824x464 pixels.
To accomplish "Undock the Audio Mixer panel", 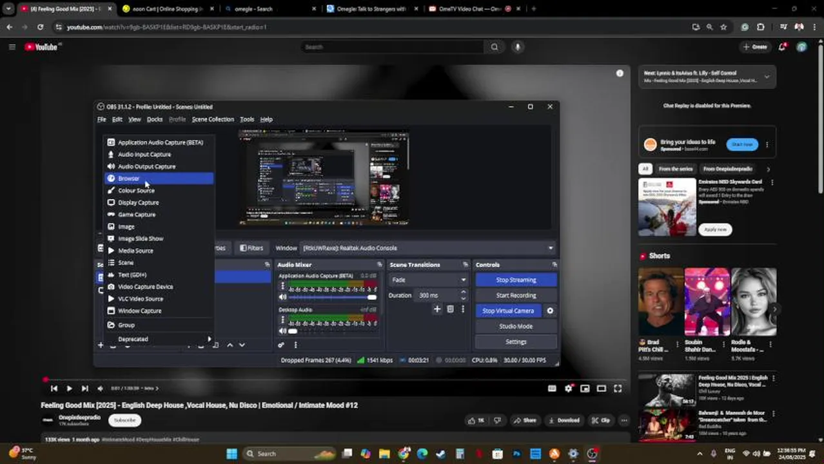I will click(379, 265).
